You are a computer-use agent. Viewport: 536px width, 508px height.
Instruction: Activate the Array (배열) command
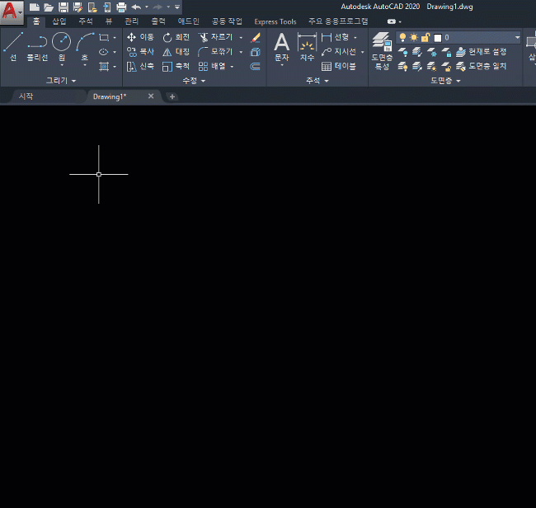(212, 66)
